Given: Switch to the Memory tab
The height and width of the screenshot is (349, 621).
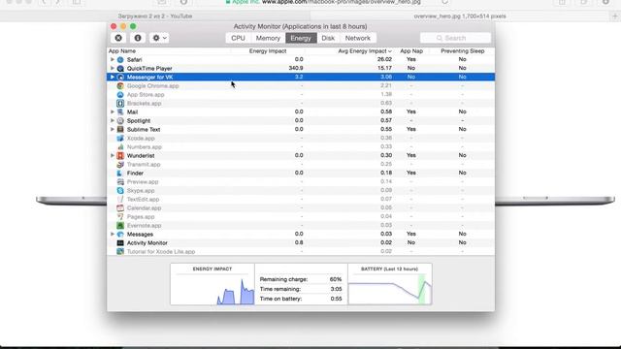Looking at the screenshot, I should point(268,38).
